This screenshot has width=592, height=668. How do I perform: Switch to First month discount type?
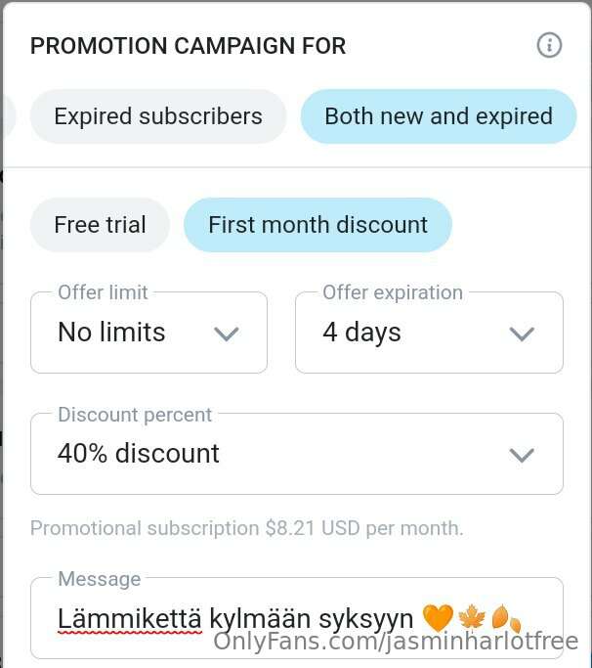pos(317,225)
